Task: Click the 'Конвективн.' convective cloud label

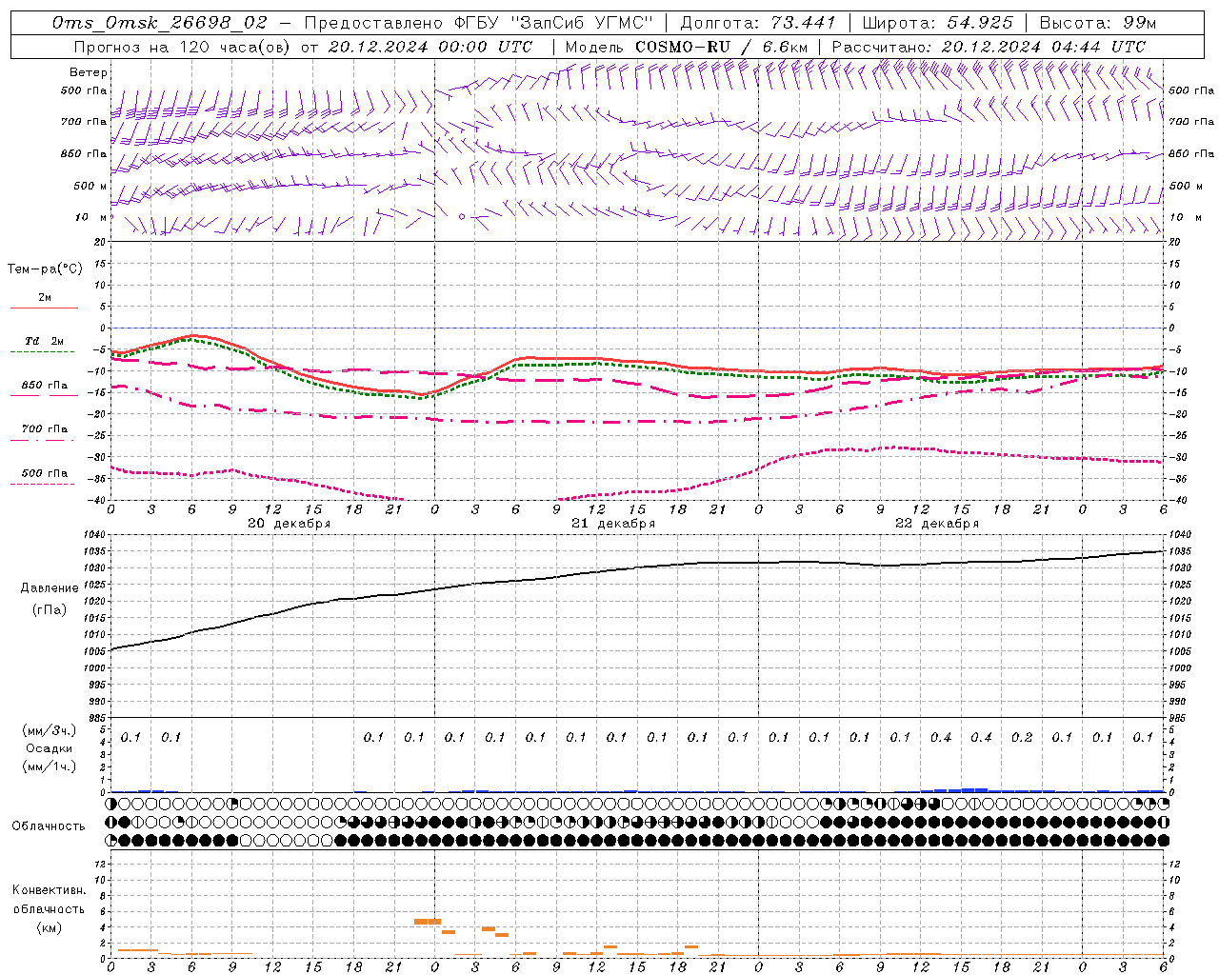Action: 49,890
